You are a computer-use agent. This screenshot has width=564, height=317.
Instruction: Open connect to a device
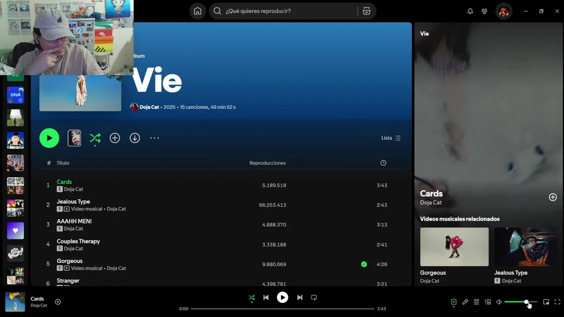click(488, 302)
